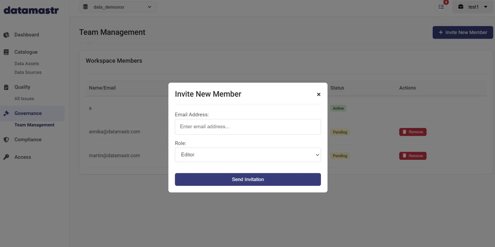Click the Catalogue book icon

(x=6, y=52)
